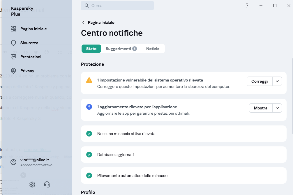
Task: Switch to the Suggerimenti tab
Action: pyautogui.click(x=121, y=49)
